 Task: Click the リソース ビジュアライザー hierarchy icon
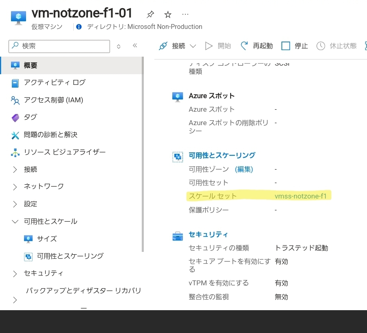[x=15, y=152]
